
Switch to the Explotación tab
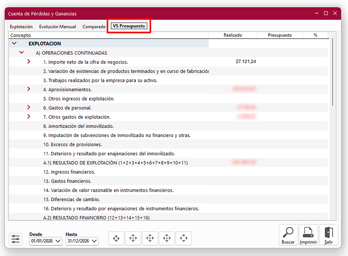pyautogui.click(x=21, y=27)
